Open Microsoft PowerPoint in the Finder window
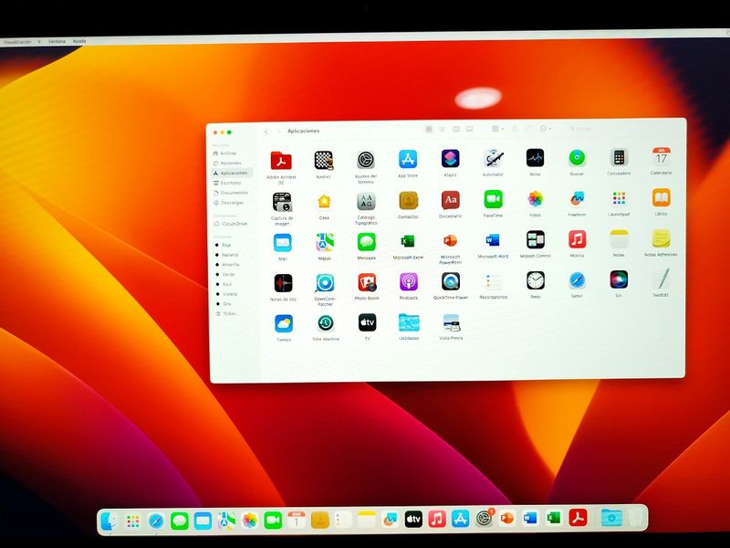Image resolution: width=730 pixels, height=548 pixels. point(450,241)
